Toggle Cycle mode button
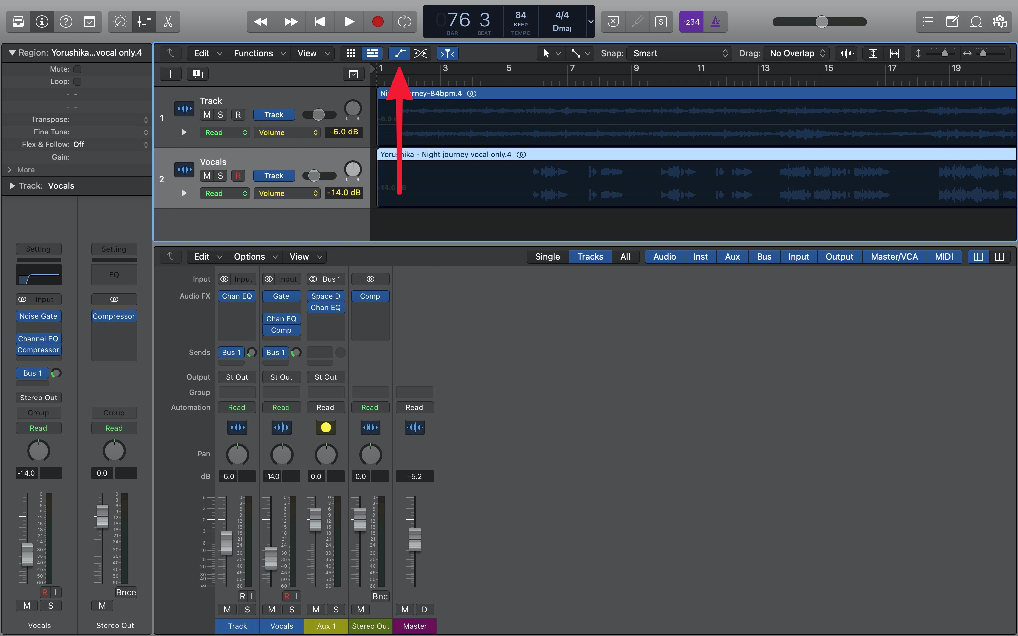 click(404, 22)
